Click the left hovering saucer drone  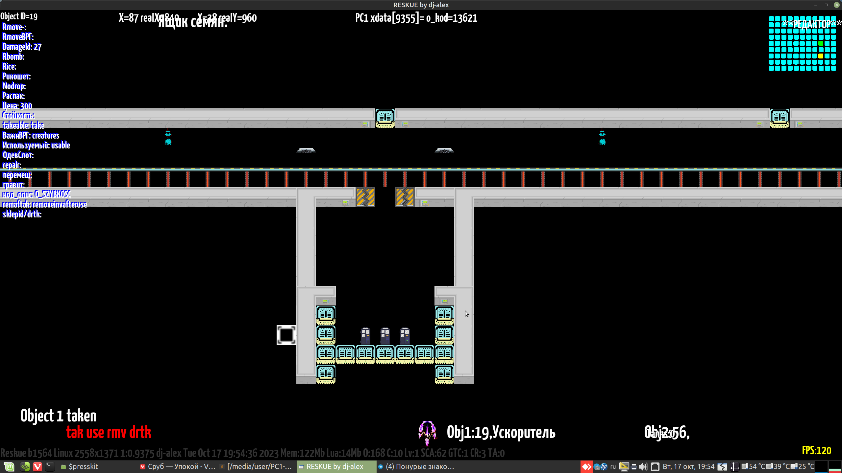306,150
